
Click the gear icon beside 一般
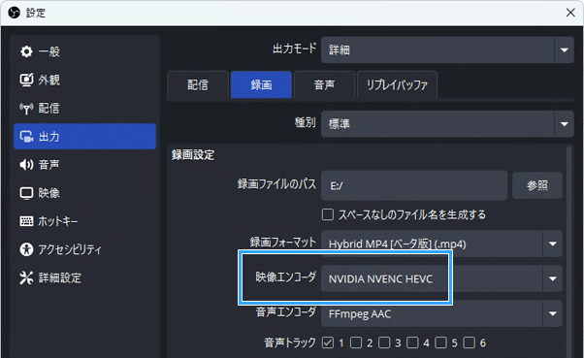(x=26, y=51)
